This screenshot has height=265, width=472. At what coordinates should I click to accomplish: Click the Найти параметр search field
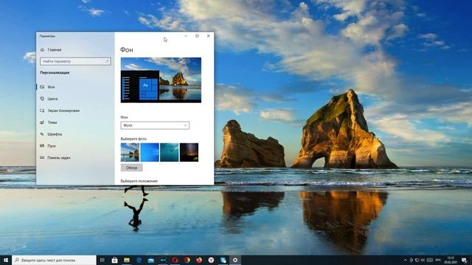pyautogui.click(x=75, y=61)
